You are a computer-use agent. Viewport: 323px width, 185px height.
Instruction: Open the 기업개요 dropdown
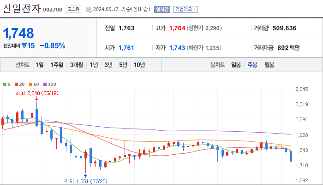(185, 10)
